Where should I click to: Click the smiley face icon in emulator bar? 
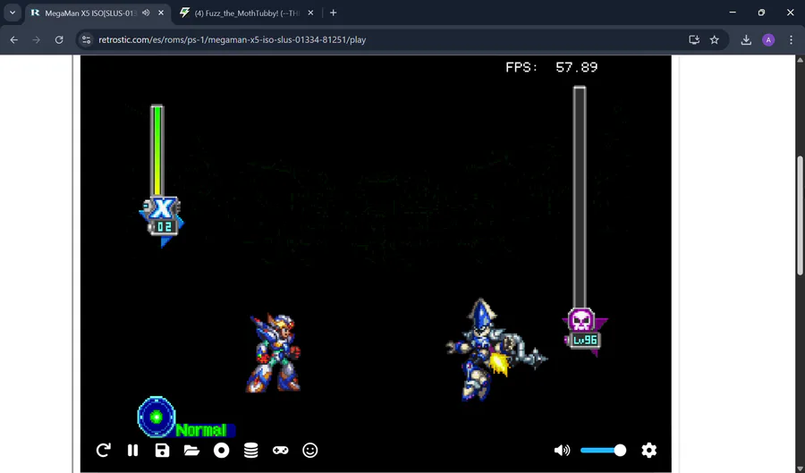[x=310, y=451]
